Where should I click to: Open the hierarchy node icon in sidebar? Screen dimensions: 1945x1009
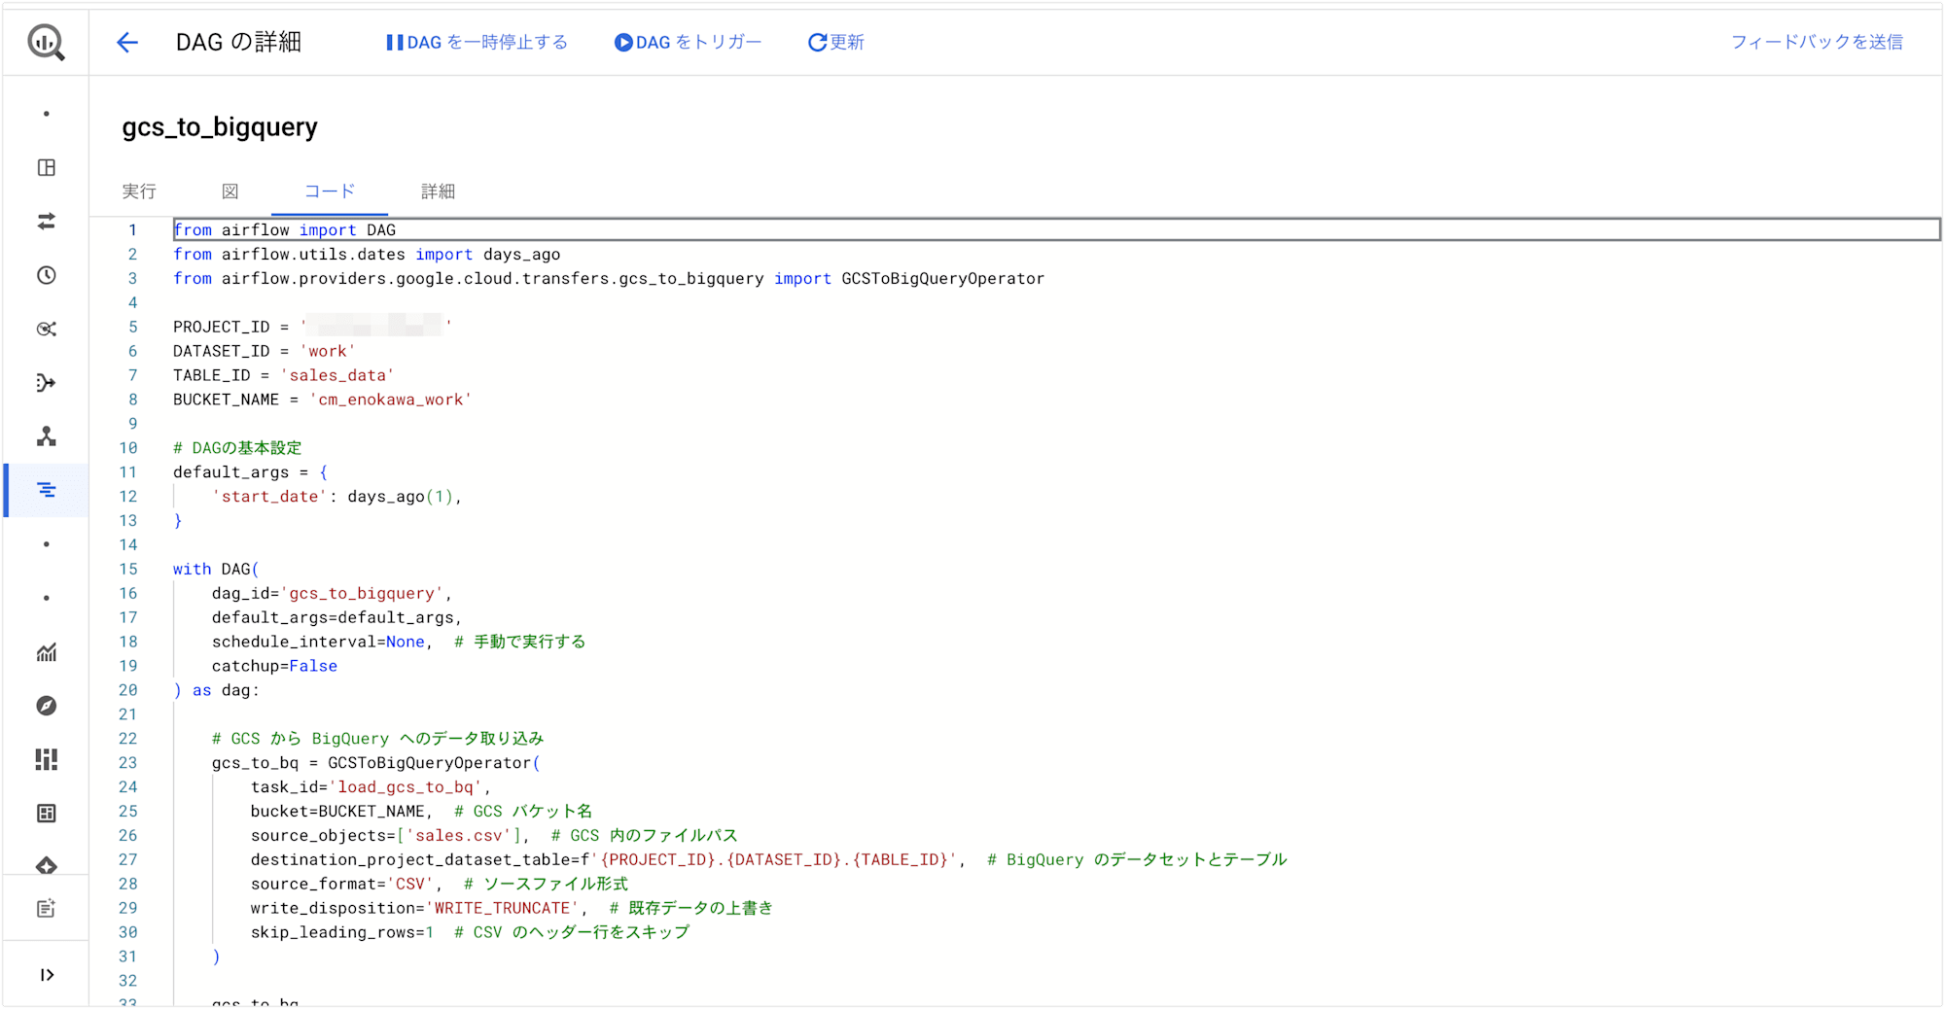click(46, 436)
